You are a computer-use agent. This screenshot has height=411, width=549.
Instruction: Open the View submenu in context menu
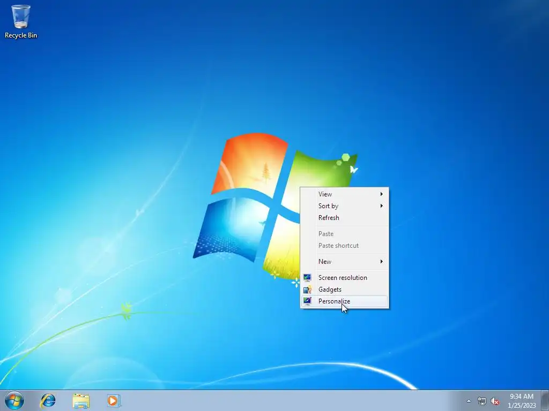pyautogui.click(x=345, y=194)
